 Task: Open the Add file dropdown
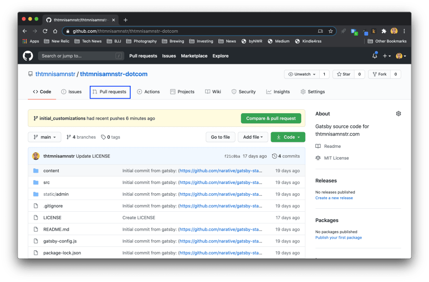(253, 137)
